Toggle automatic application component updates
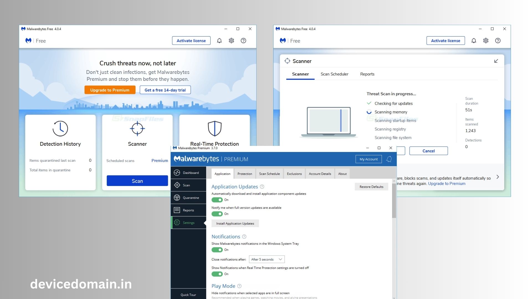 click(x=217, y=200)
